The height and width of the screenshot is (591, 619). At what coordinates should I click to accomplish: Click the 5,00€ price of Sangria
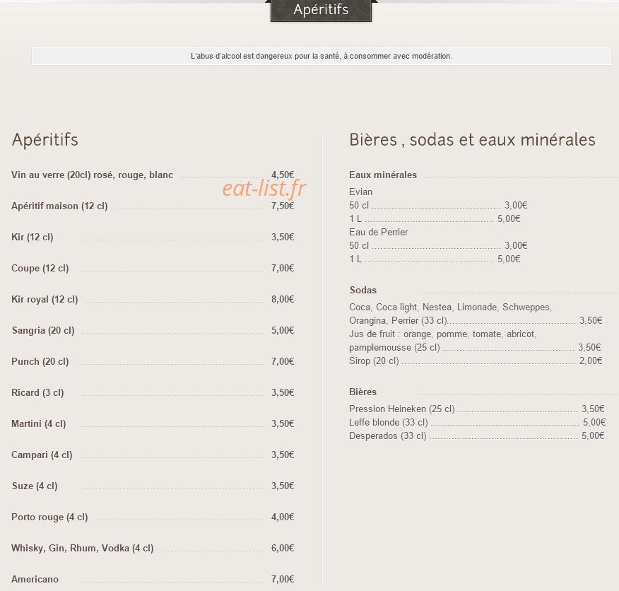(283, 330)
